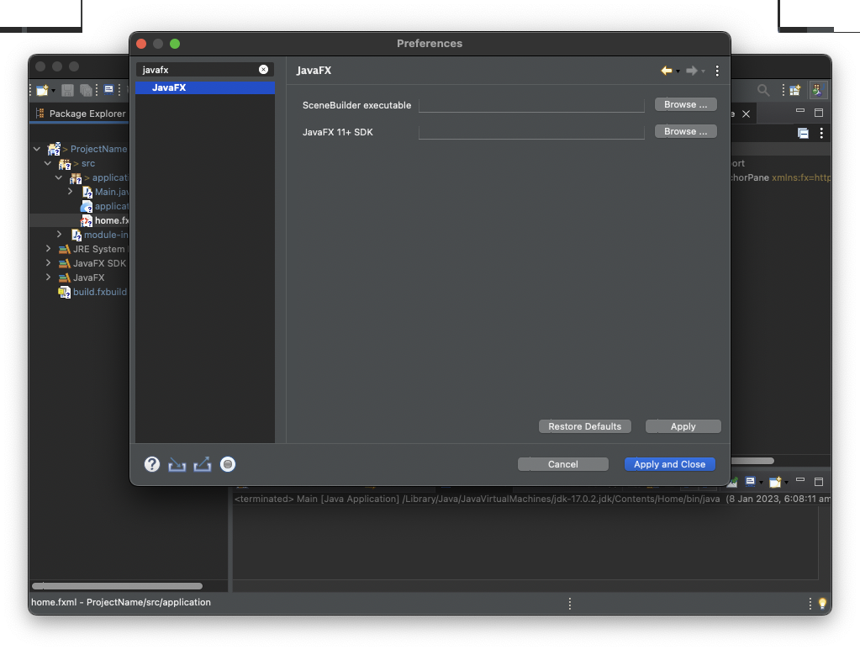
Task: Click the JavaFX 11+ SDK path field
Action: point(531,132)
